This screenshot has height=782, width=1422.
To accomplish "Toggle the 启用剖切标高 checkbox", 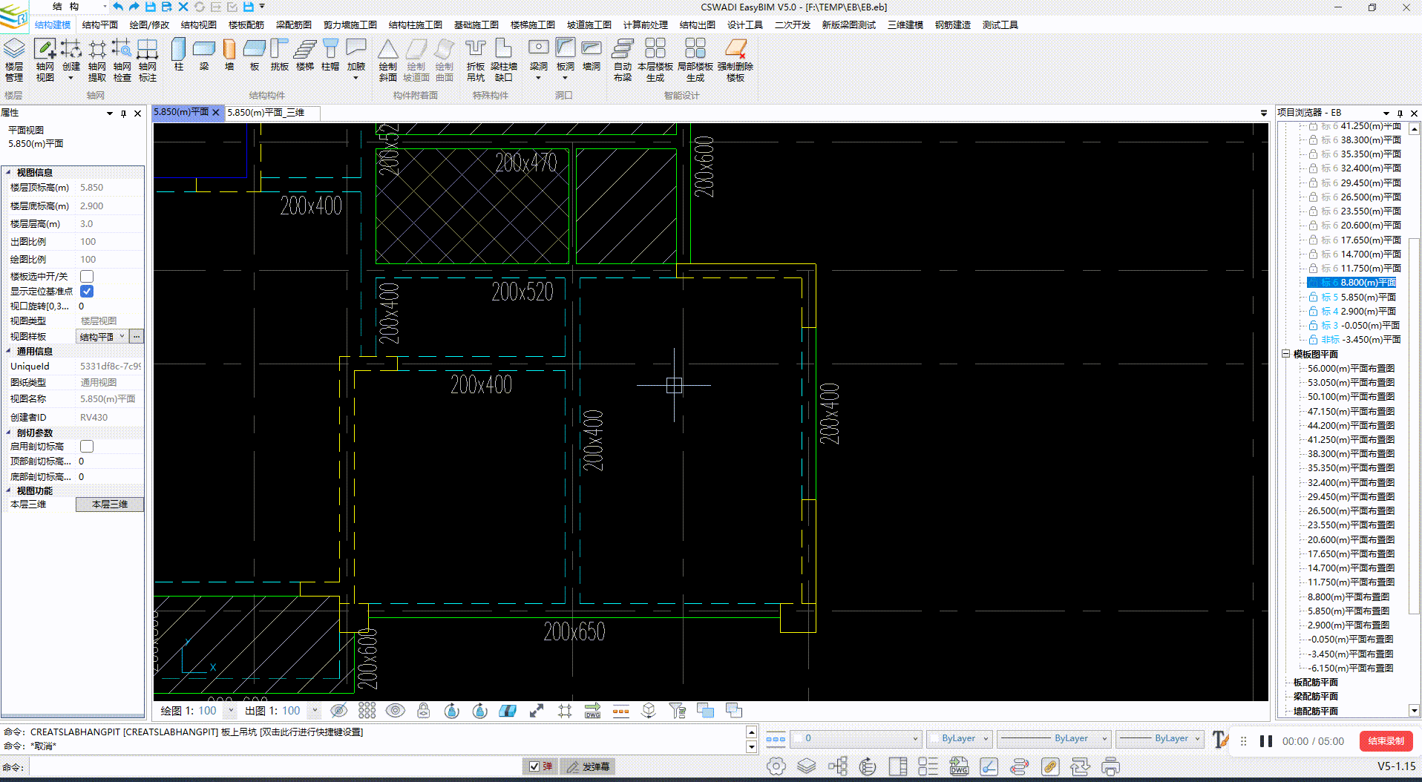I will pos(87,447).
